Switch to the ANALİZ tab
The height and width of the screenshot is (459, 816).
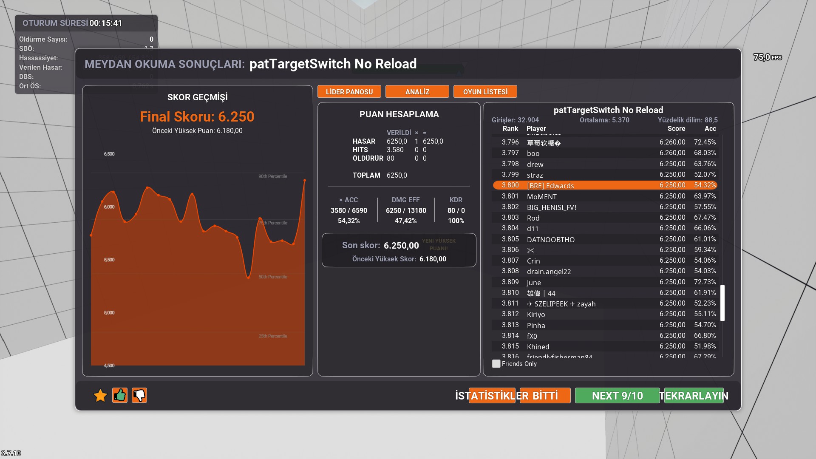[417, 92]
